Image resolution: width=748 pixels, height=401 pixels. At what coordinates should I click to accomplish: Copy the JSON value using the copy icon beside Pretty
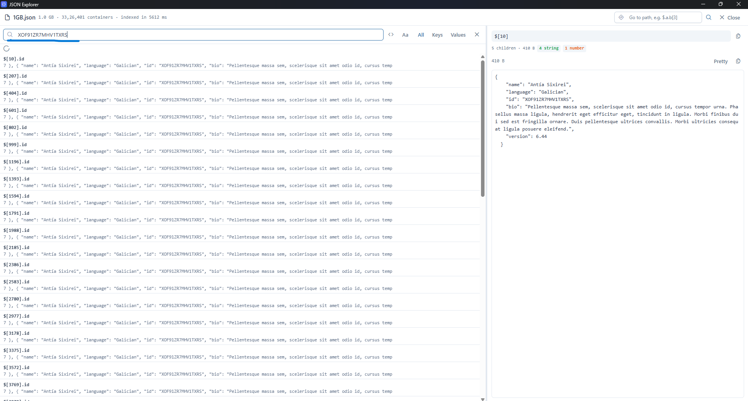[738, 61]
